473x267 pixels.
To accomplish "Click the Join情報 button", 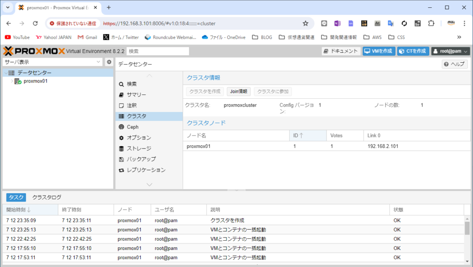I will tap(238, 92).
